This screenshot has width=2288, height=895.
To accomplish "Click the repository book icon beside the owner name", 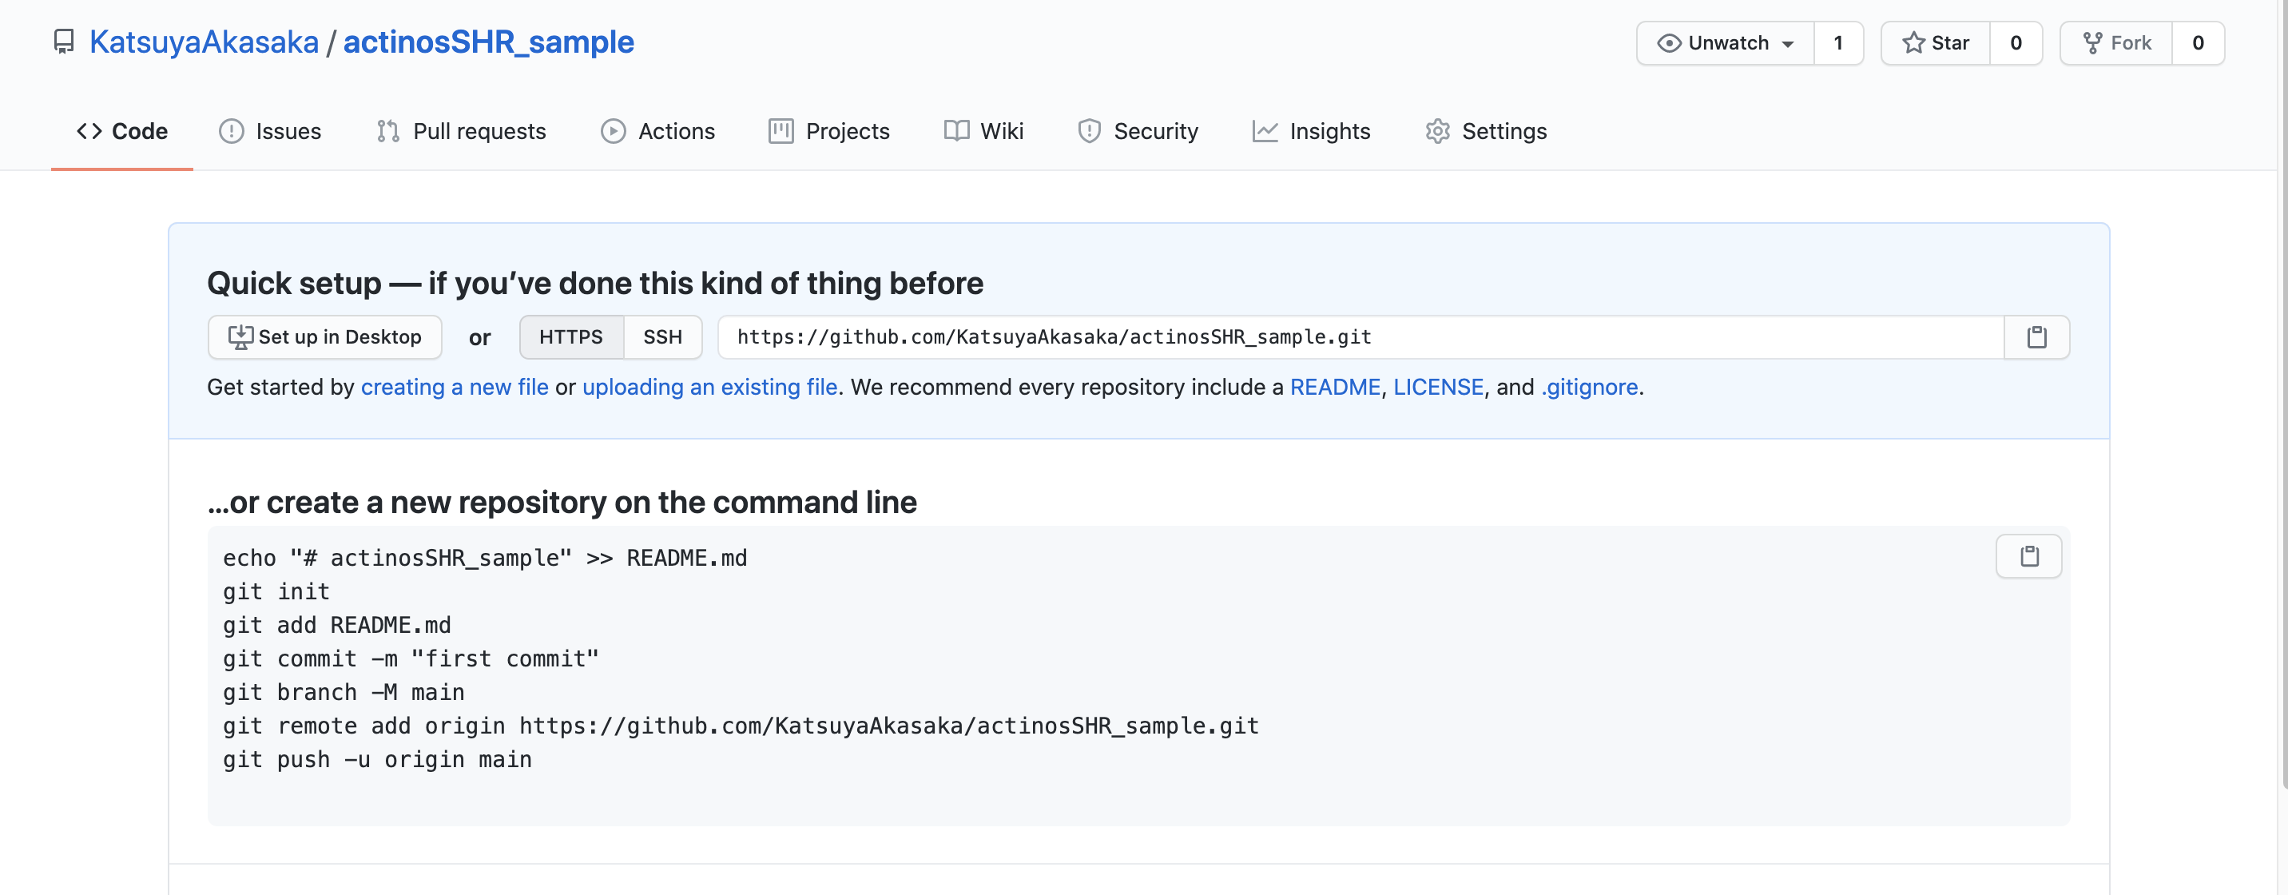I will 64,42.
